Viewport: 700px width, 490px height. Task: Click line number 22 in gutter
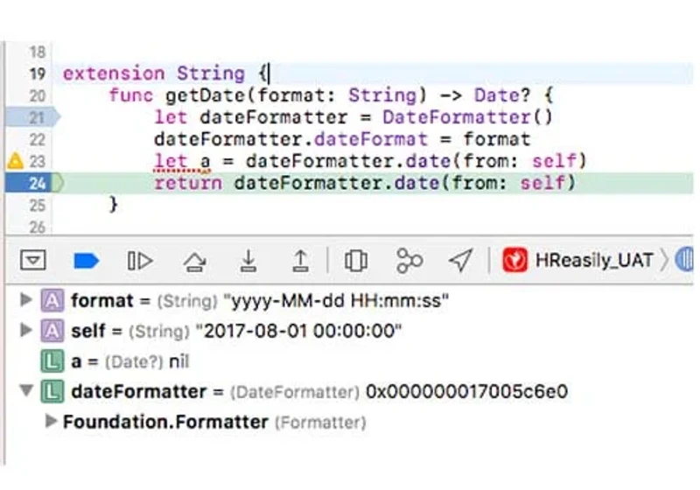(38, 140)
